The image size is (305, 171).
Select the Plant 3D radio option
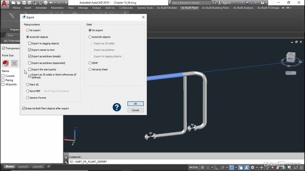(x=28, y=85)
